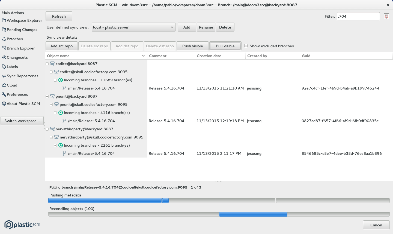393x234 pixels.
Task: Click the Refresh button
Action: coord(59,16)
